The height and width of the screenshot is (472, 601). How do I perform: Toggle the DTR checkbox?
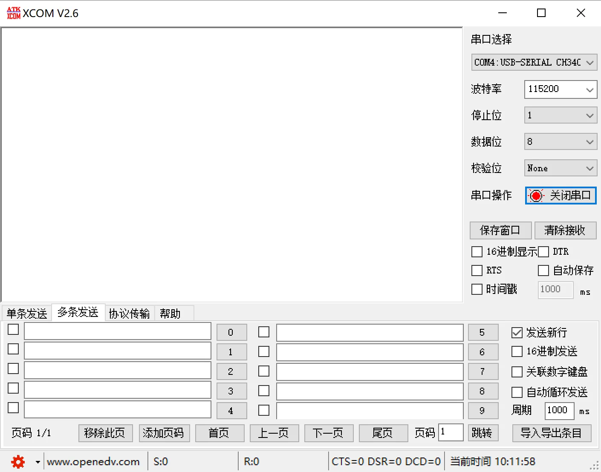pos(543,252)
